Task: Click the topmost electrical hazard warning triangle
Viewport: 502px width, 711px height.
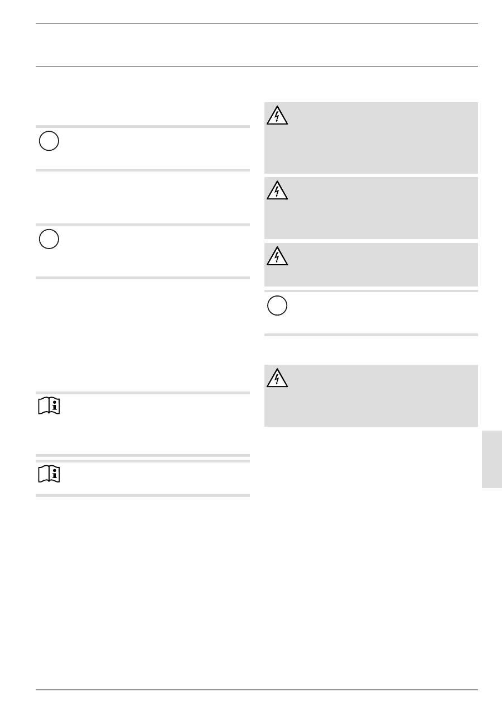Action: click(277, 115)
